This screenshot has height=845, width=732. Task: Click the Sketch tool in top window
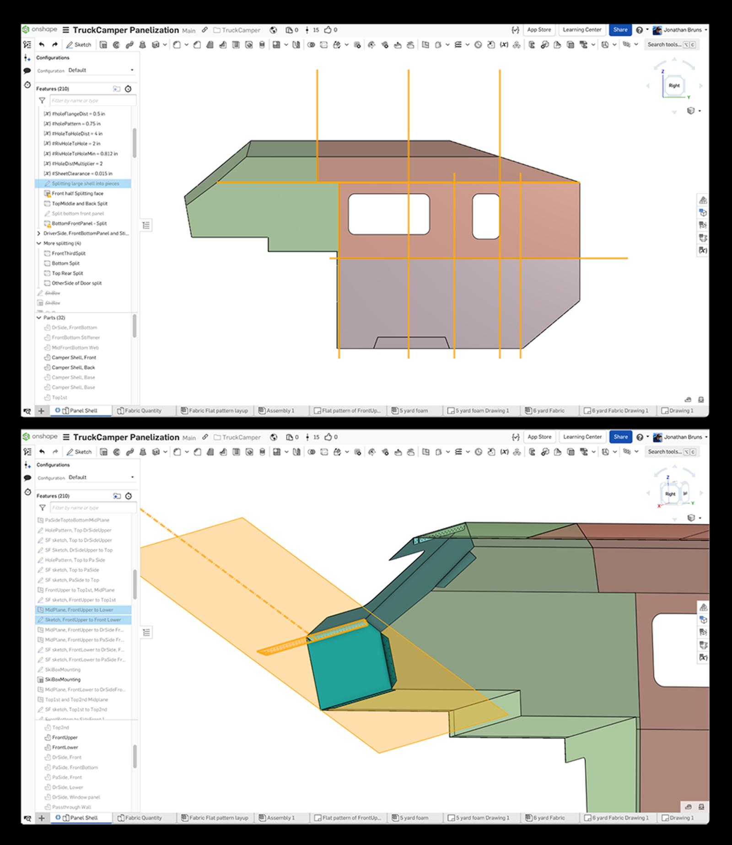click(79, 45)
